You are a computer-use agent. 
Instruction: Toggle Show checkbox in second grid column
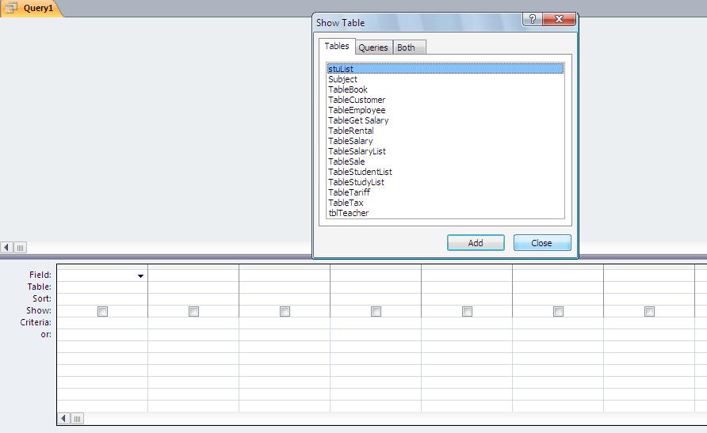point(193,311)
